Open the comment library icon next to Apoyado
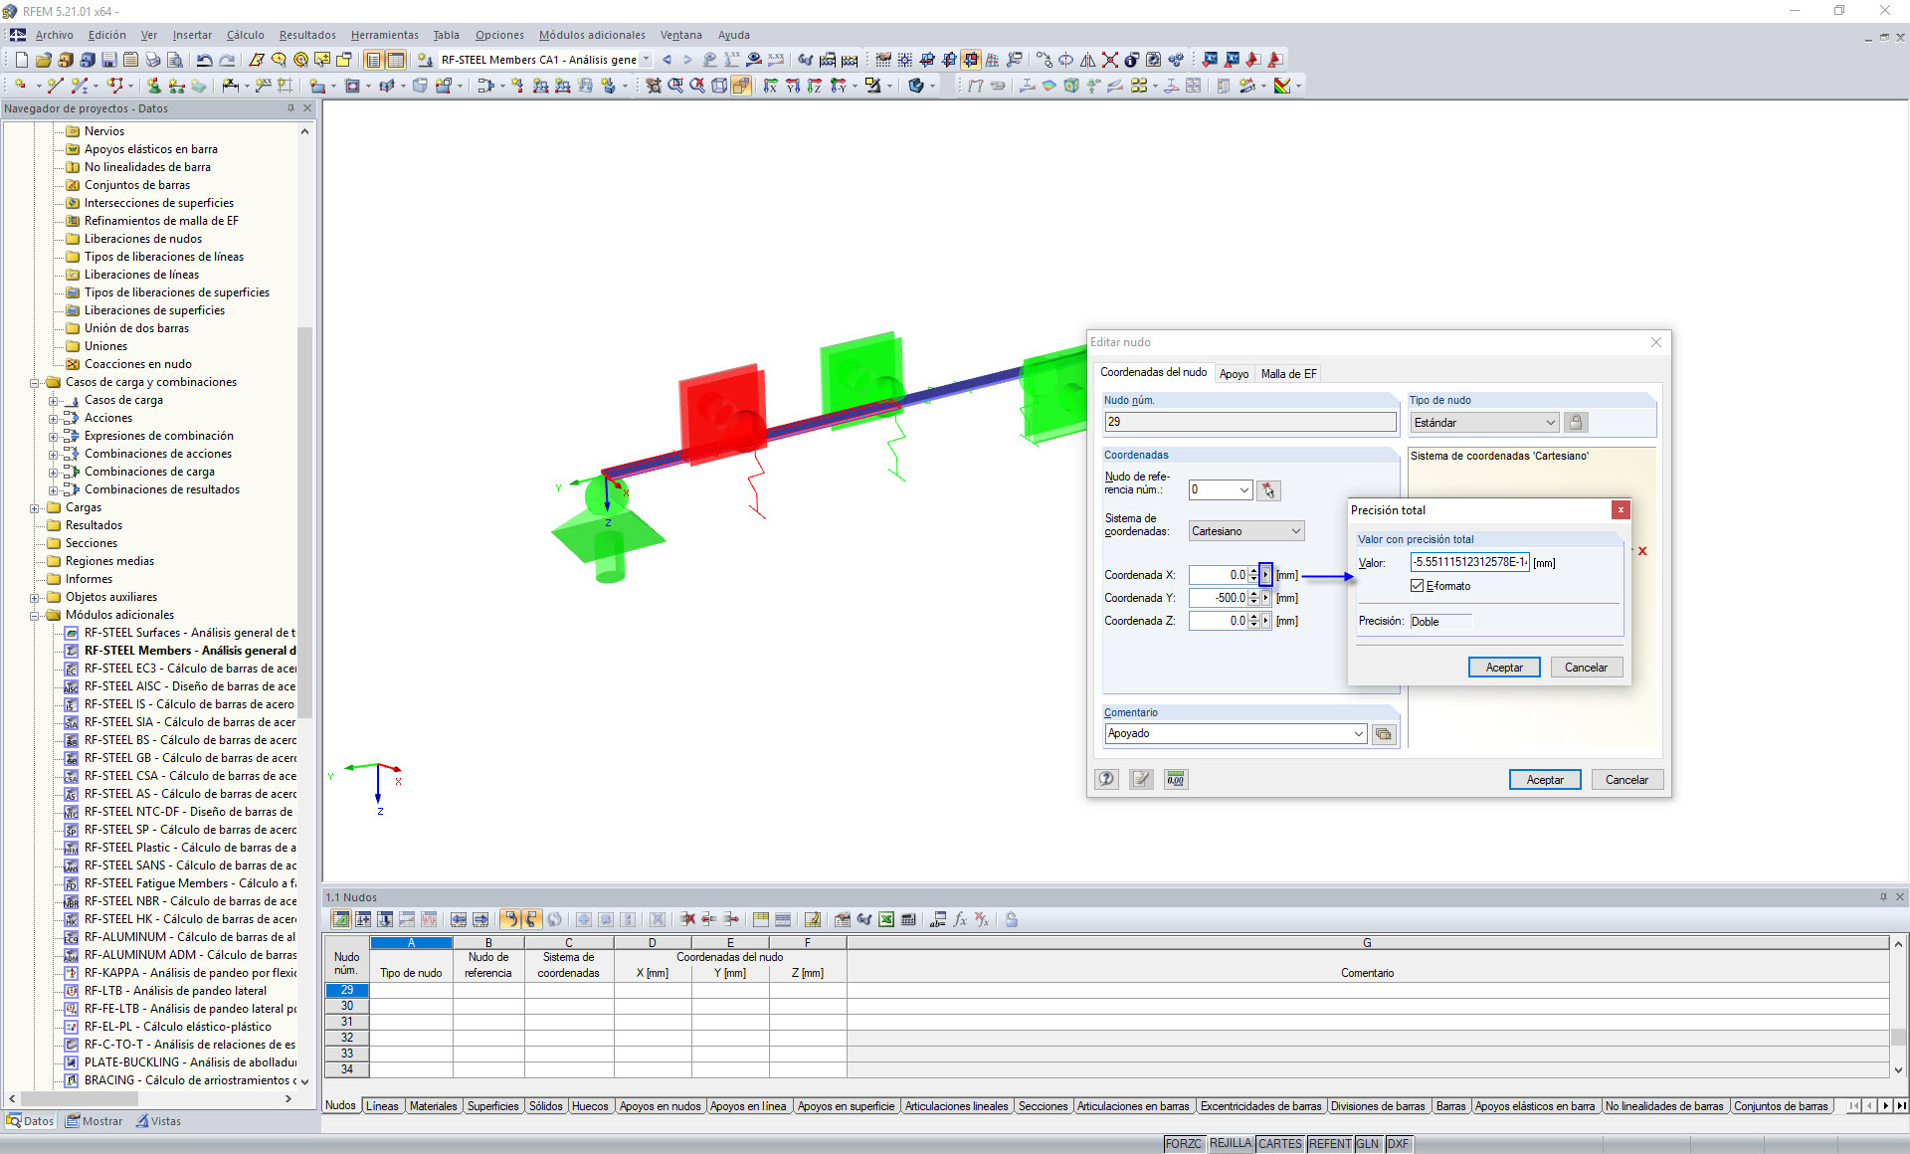Screen dimensions: 1910x1154 click(1384, 734)
